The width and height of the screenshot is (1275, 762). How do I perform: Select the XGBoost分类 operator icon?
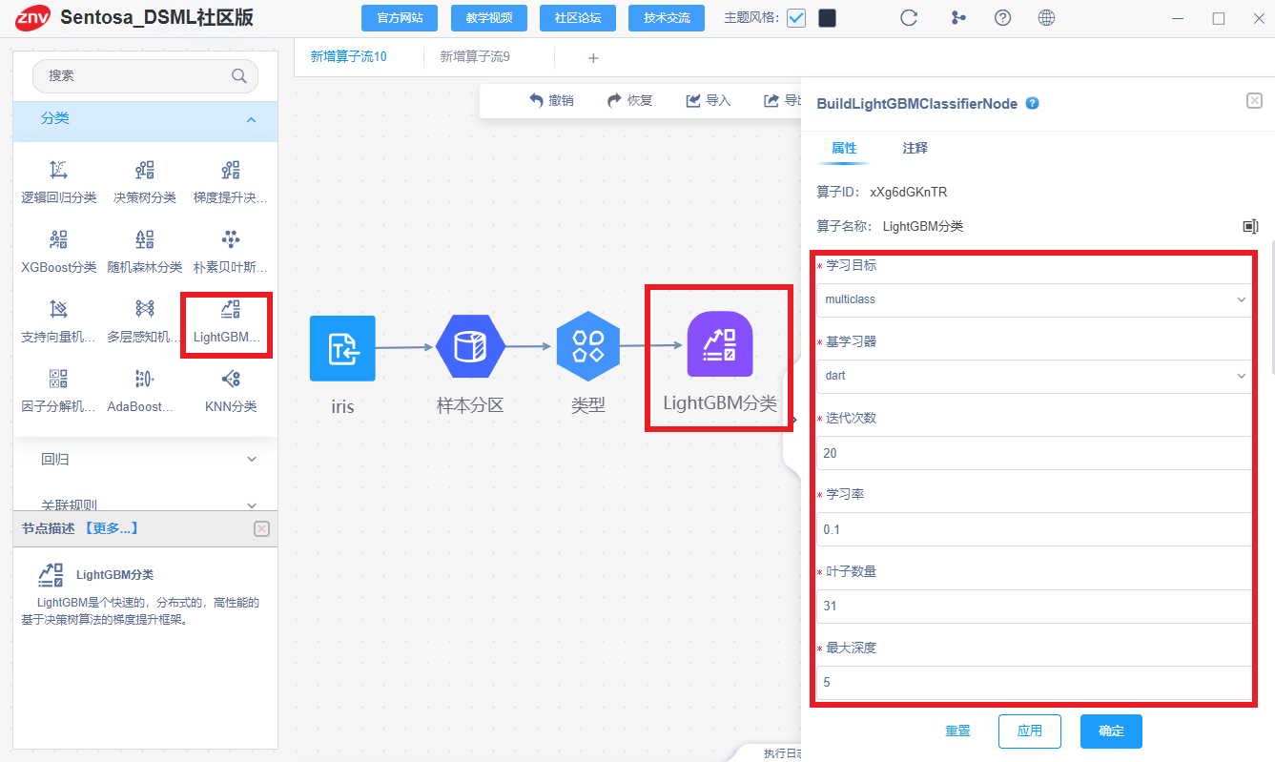coord(58,239)
